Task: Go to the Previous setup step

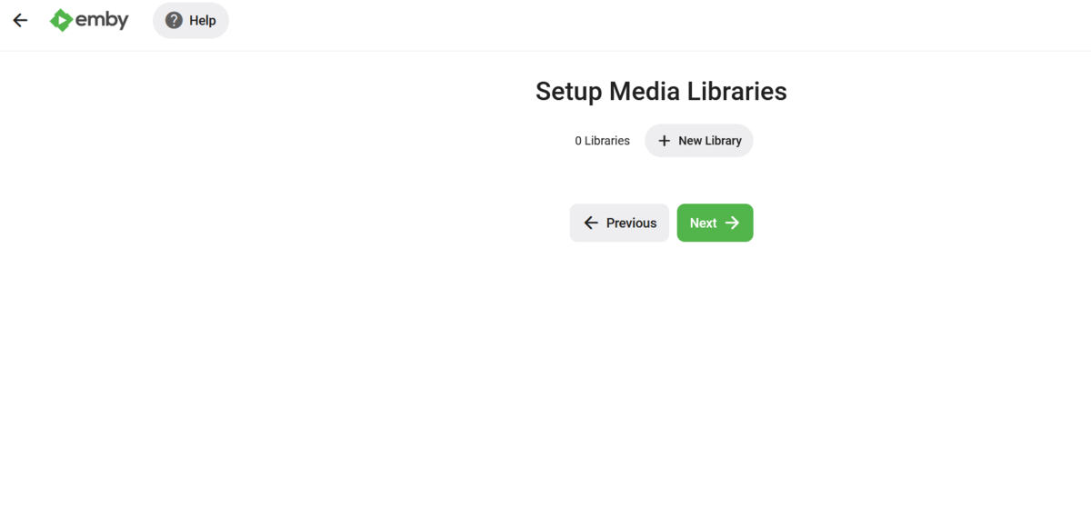Action: [619, 223]
